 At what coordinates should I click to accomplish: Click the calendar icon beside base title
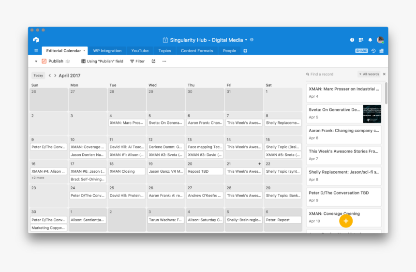coord(165,40)
